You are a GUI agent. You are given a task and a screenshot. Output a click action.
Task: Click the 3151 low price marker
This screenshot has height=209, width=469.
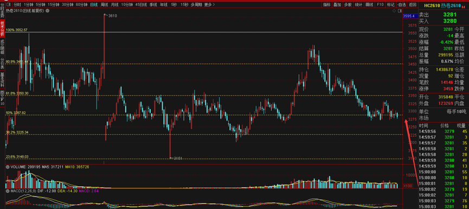click(178, 158)
